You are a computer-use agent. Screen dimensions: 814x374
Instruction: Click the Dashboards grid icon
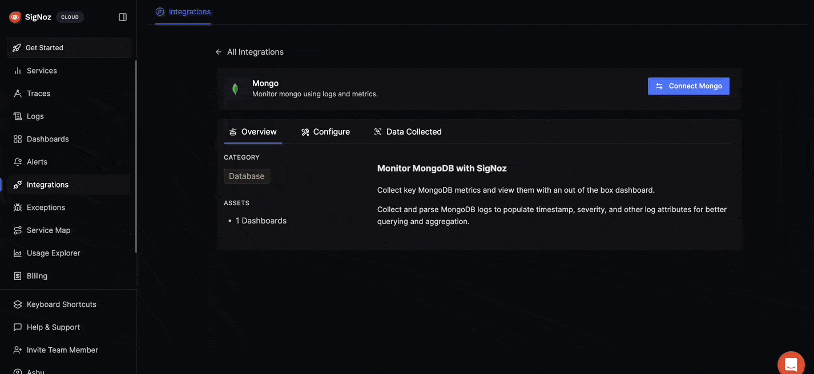point(18,139)
